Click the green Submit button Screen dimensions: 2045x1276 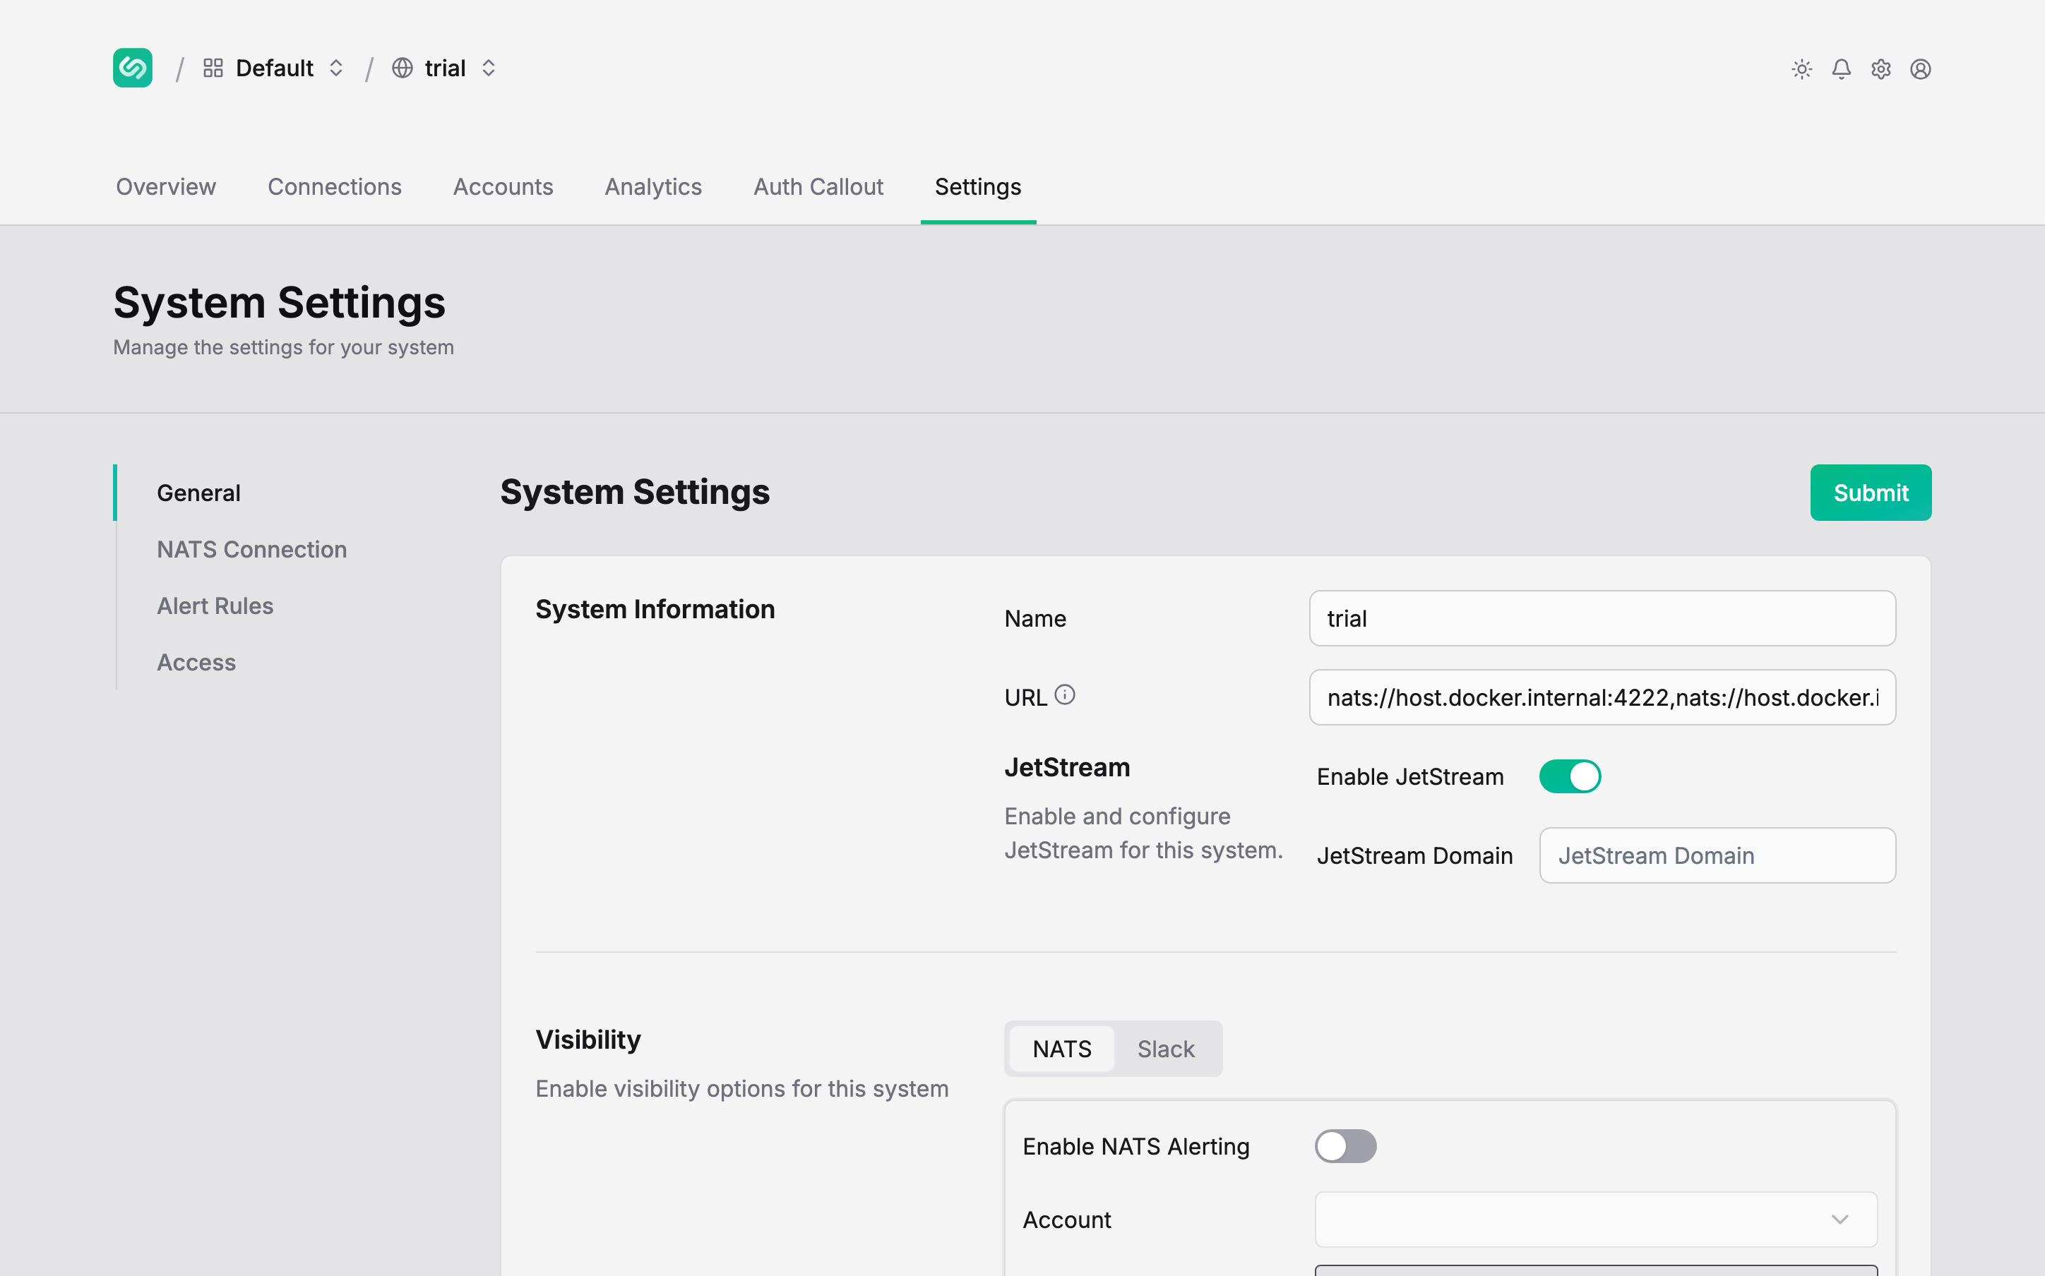coord(1870,493)
